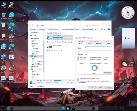Collapse the Hard Disk Drives group
137x111 pixels.
[46, 33]
